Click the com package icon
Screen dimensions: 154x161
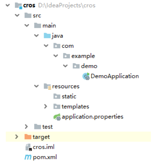coord(57,46)
